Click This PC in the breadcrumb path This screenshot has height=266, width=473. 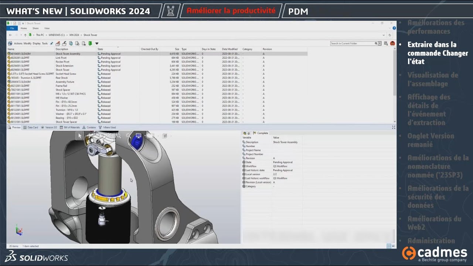pos(40,35)
